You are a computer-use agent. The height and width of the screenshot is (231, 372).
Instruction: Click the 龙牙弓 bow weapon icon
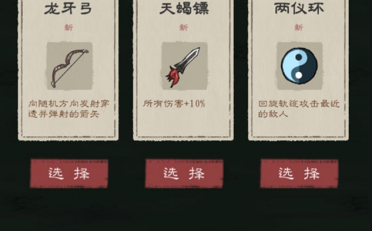pos(69,66)
